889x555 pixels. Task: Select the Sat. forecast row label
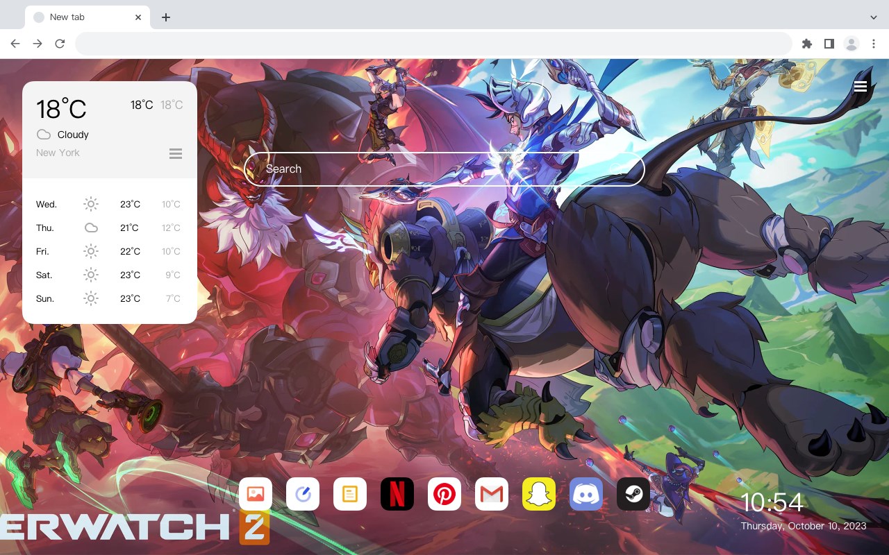(44, 275)
